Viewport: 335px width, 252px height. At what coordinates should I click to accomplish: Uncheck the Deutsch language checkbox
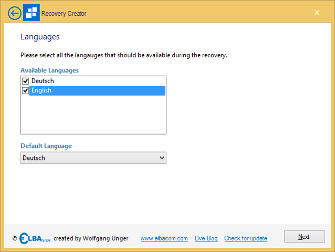pyautogui.click(x=25, y=81)
